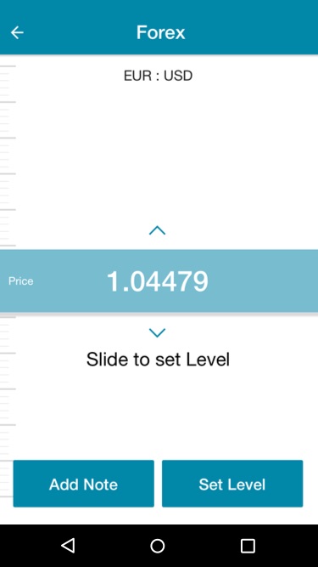Tap the down chevron below the price

point(157,332)
